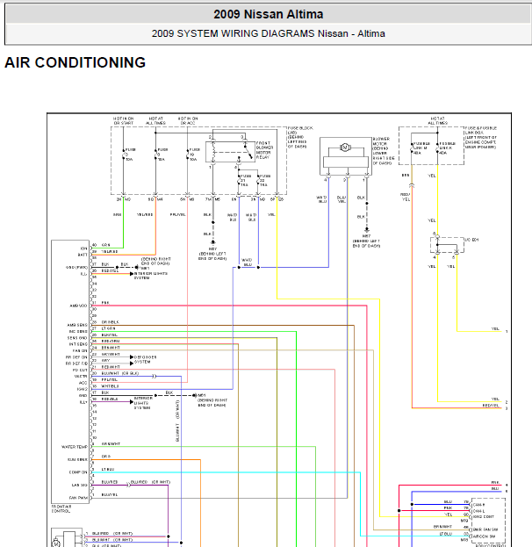532x547 pixels.
Task: Click the 'BLOWER MOTOR' location label
Action: point(384,151)
